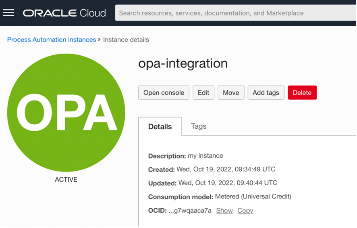
Task: Click the Instance details breadcrumb text
Action: pyautogui.click(x=126, y=40)
